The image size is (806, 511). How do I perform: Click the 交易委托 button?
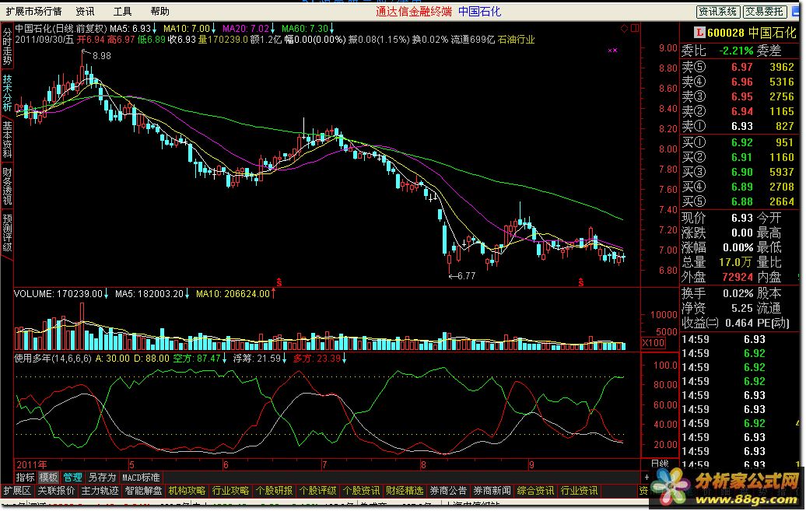766,12
